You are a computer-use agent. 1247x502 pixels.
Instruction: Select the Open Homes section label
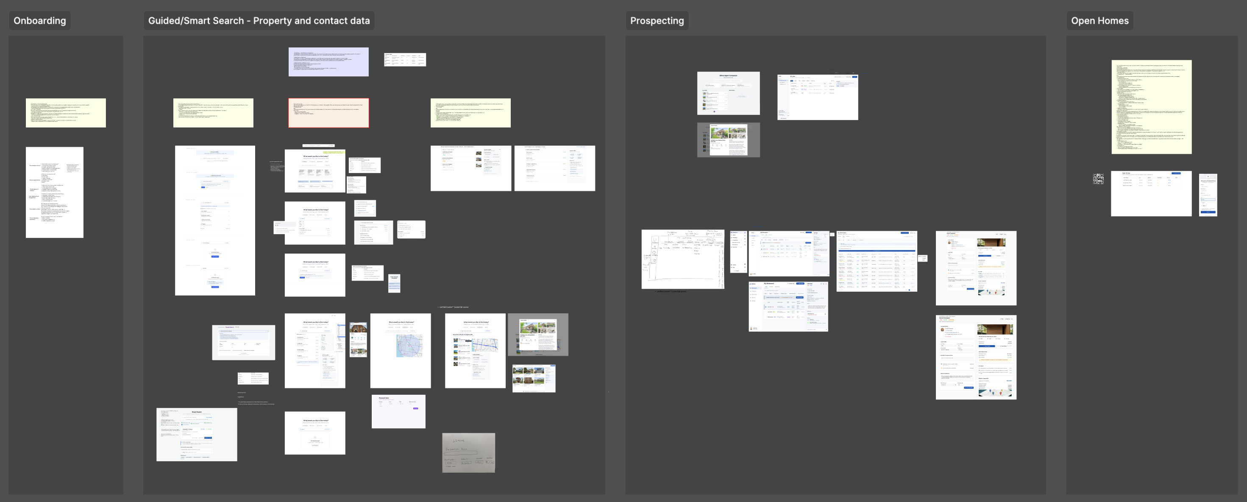point(1099,21)
